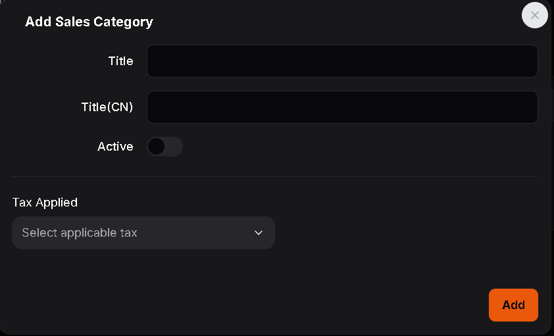Place cursor in the Chinese title input

coord(342,107)
